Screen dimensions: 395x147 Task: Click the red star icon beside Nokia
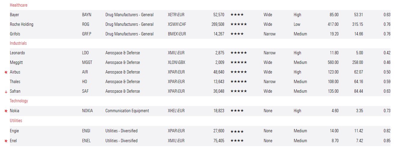pos(6,111)
